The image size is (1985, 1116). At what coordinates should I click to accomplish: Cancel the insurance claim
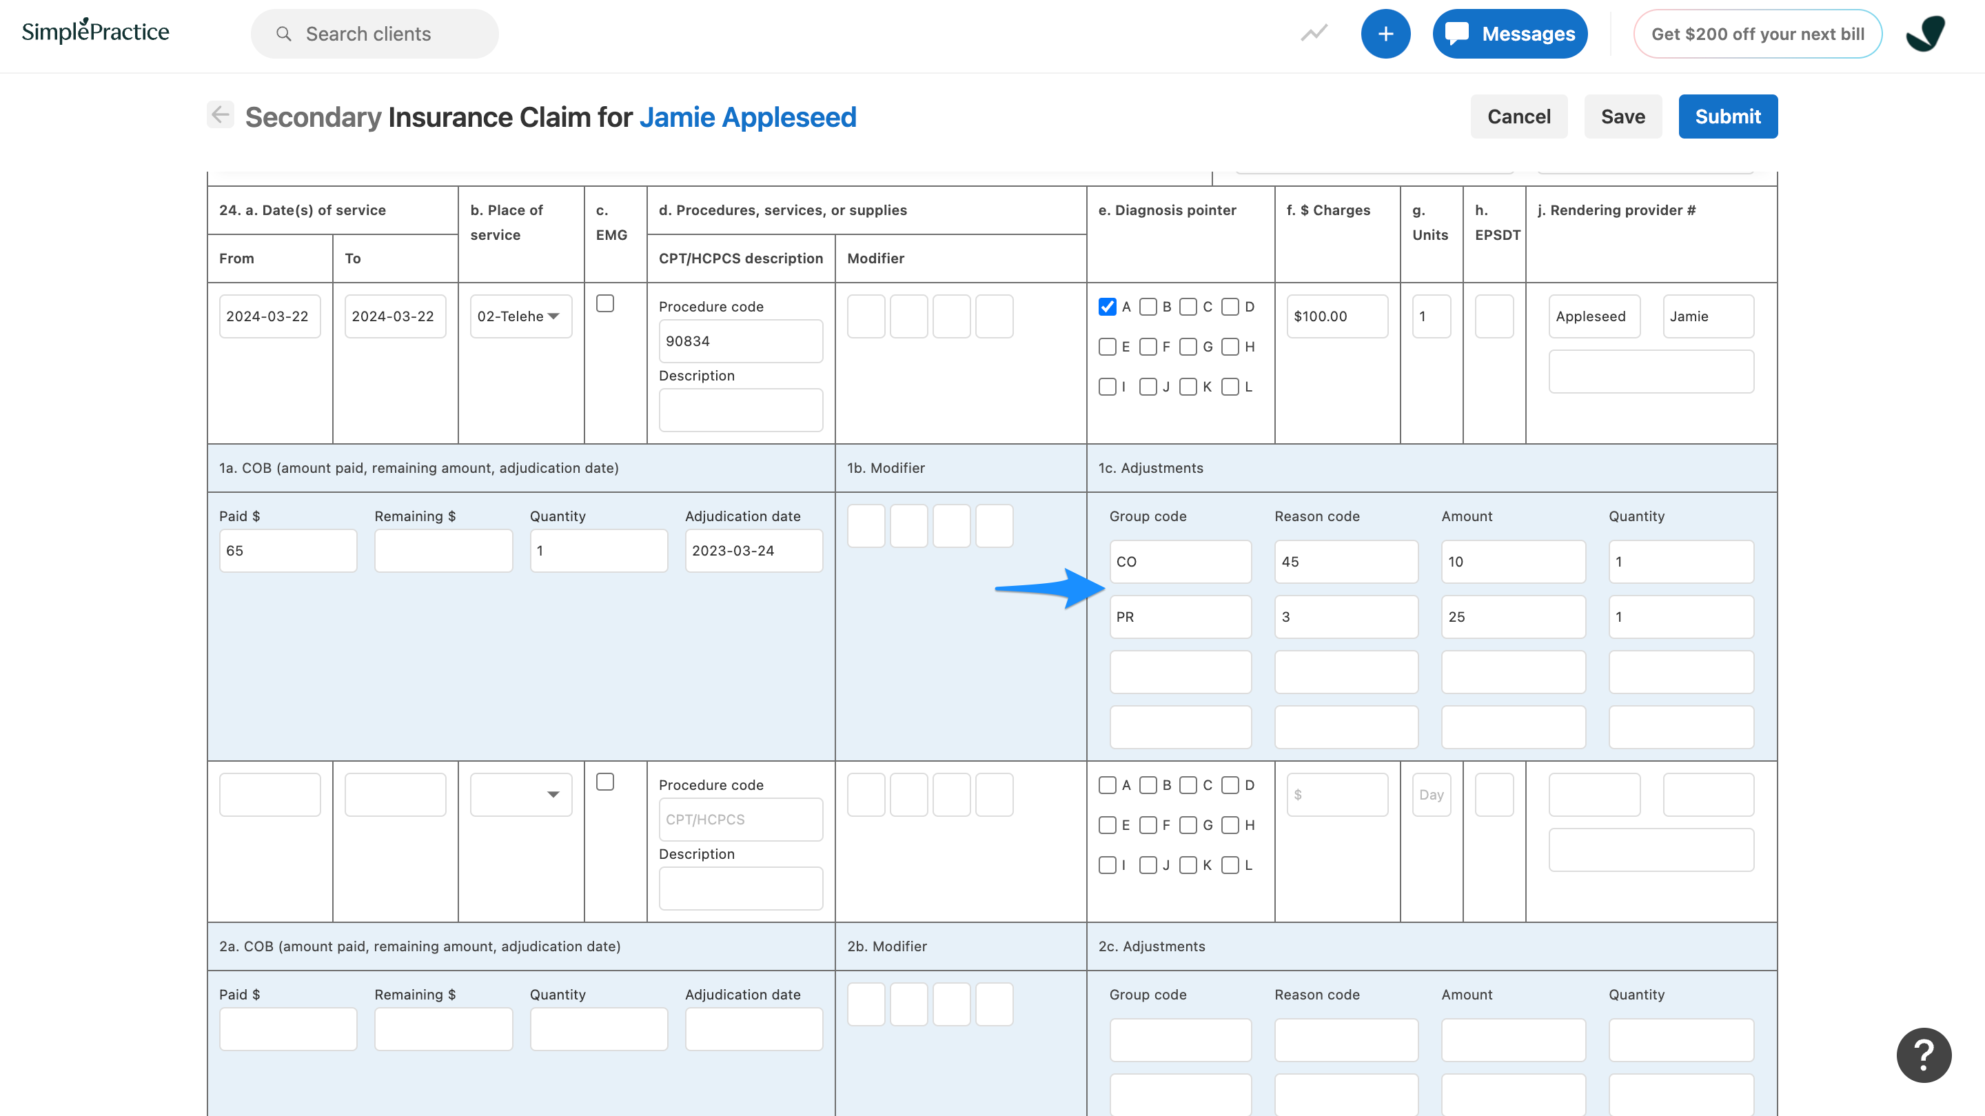tap(1518, 116)
